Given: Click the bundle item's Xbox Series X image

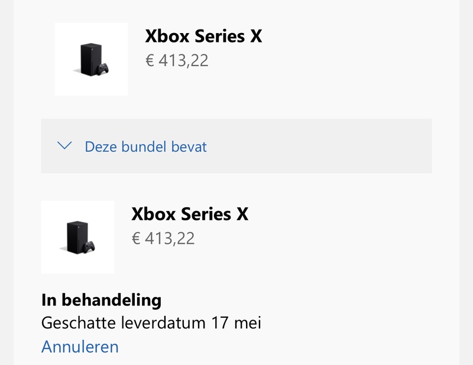Looking at the screenshot, I should click(x=77, y=237).
